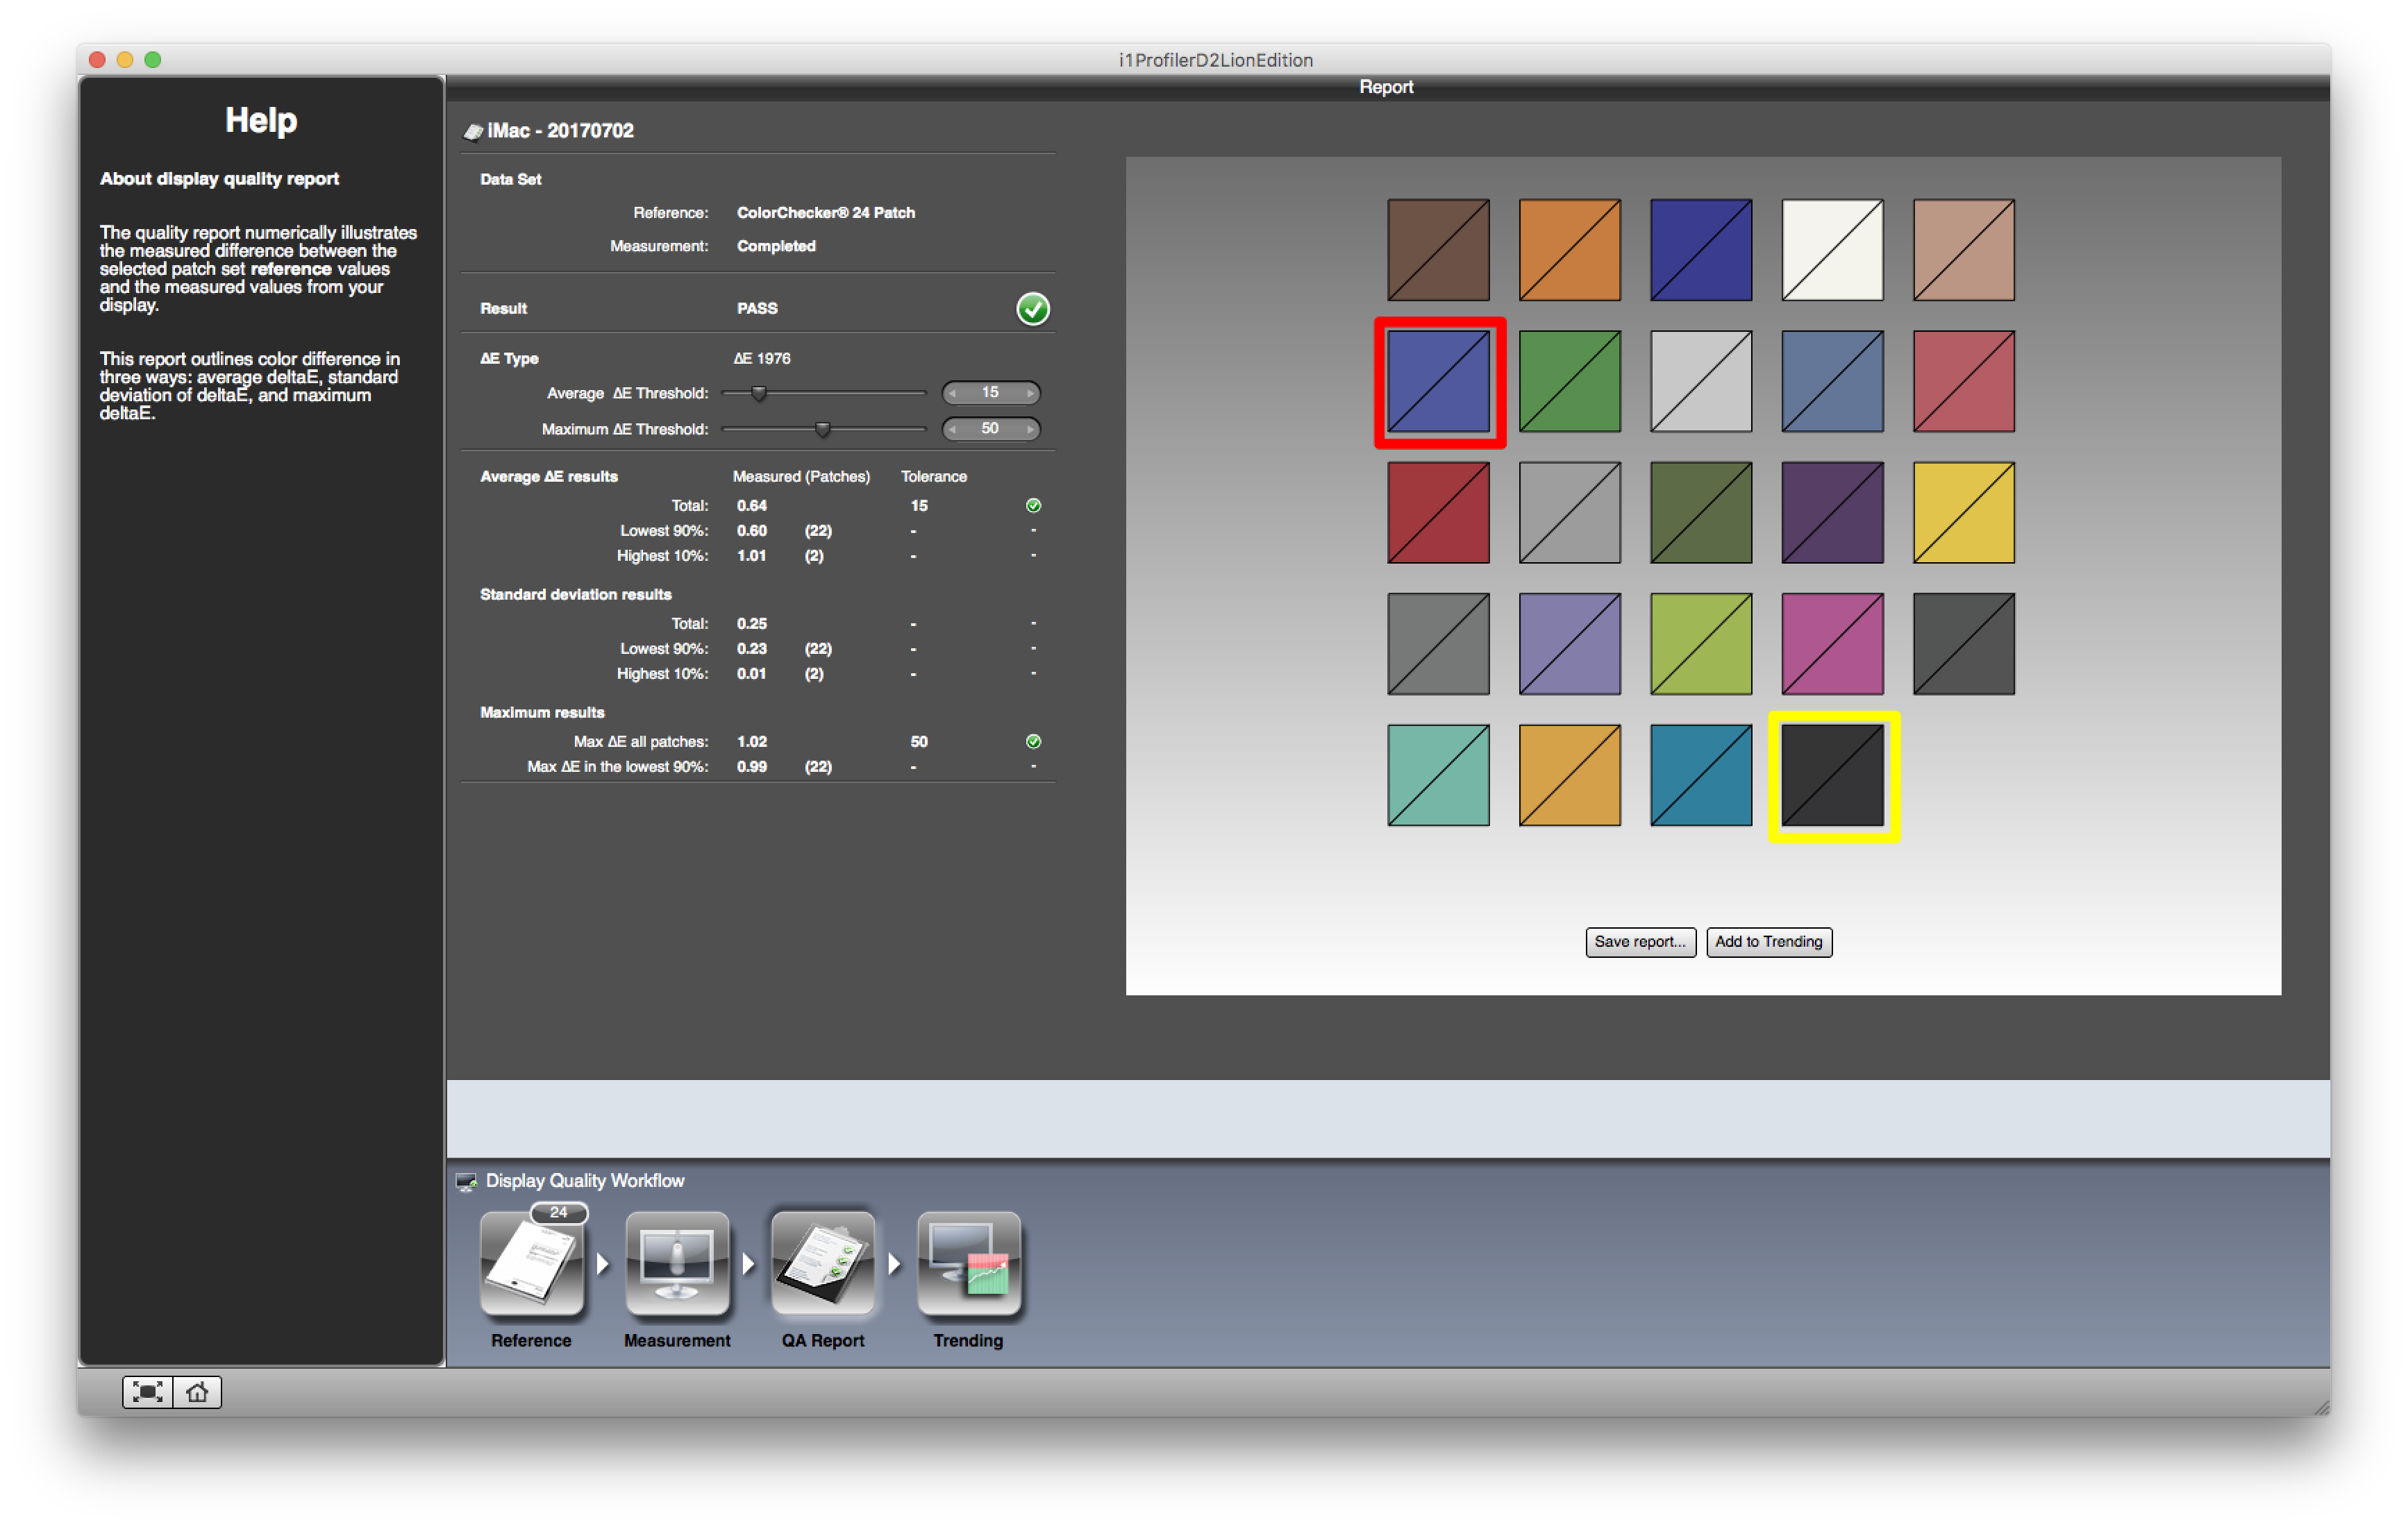
Task: Select the dark red patch in third row
Action: pyautogui.click(x=1438, y=513)
